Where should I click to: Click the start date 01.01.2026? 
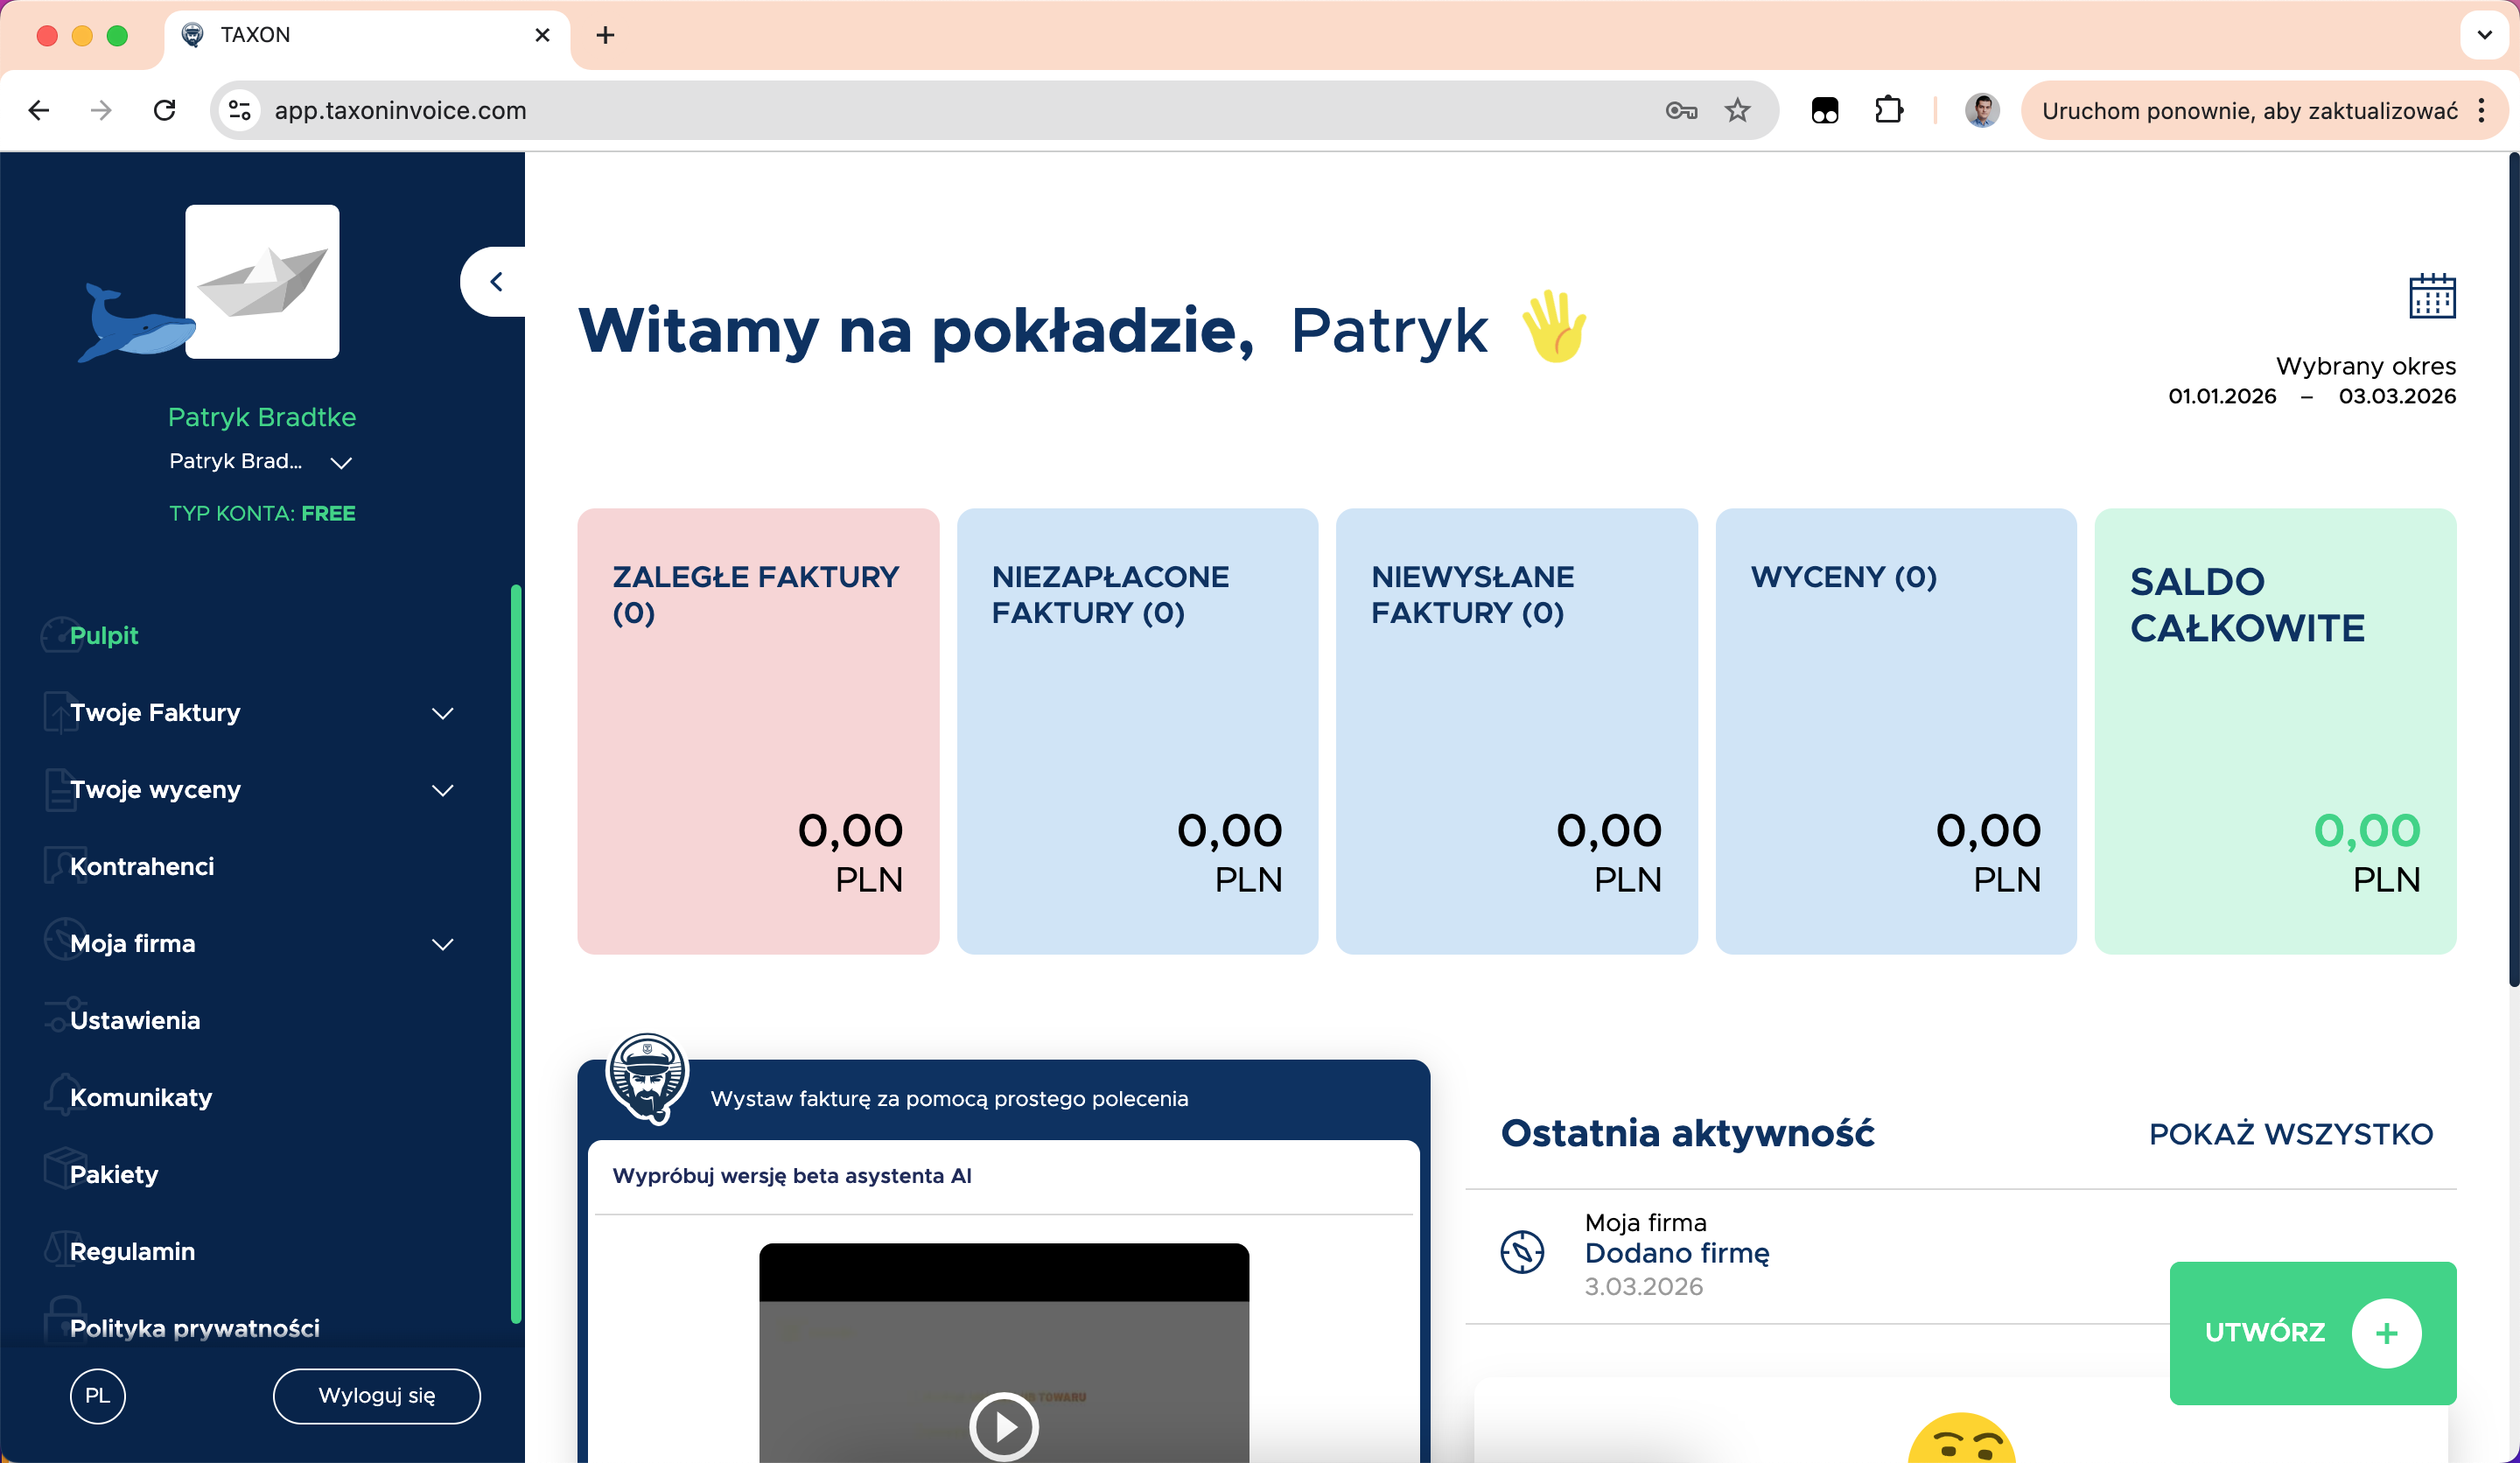(x=2222, y=396)
